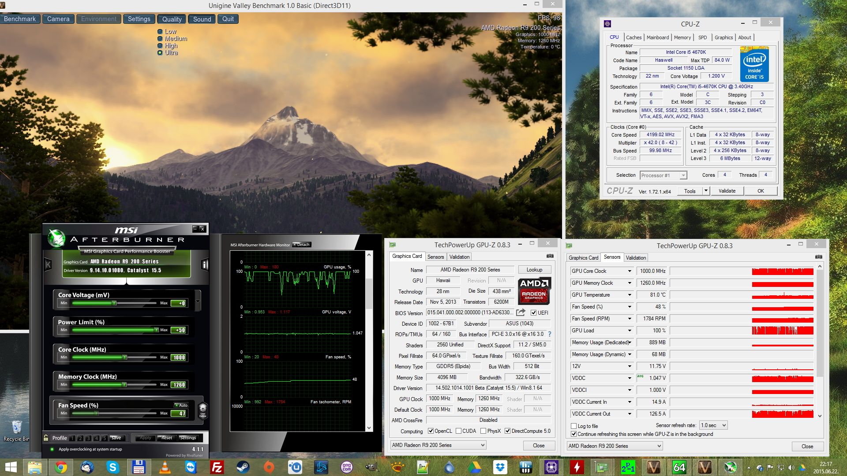Save the Afterburner profile with save button

(116, 438)
